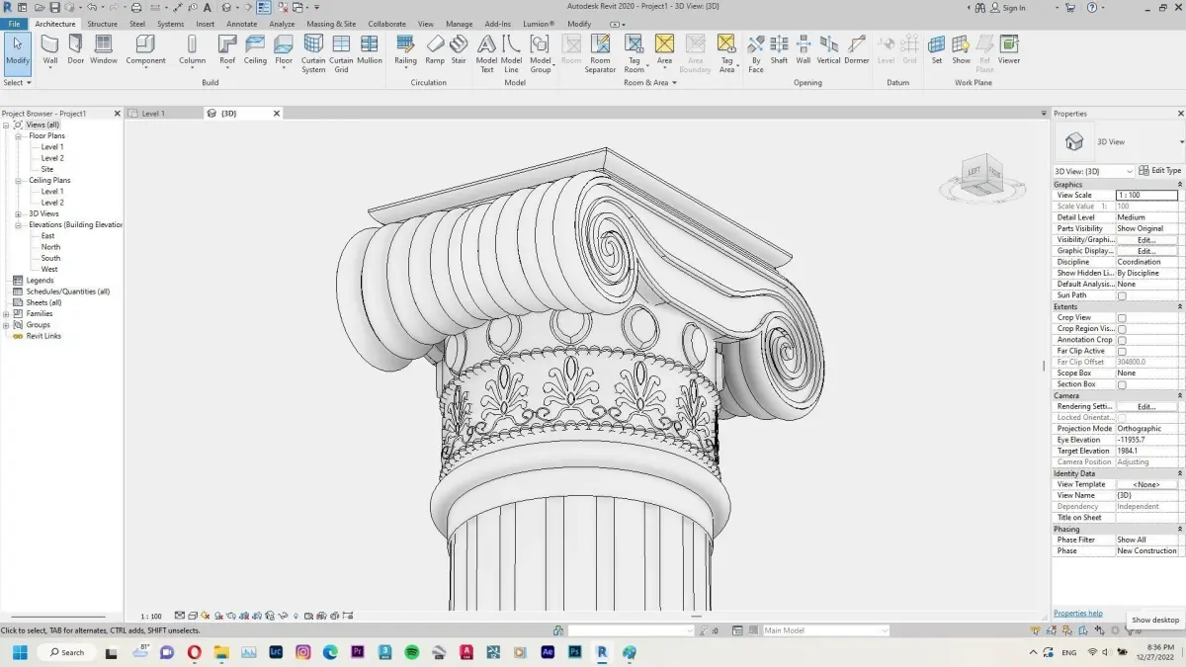1186x667 pixels.
Task: Click the Model Text tool
Action: (486, 53)
